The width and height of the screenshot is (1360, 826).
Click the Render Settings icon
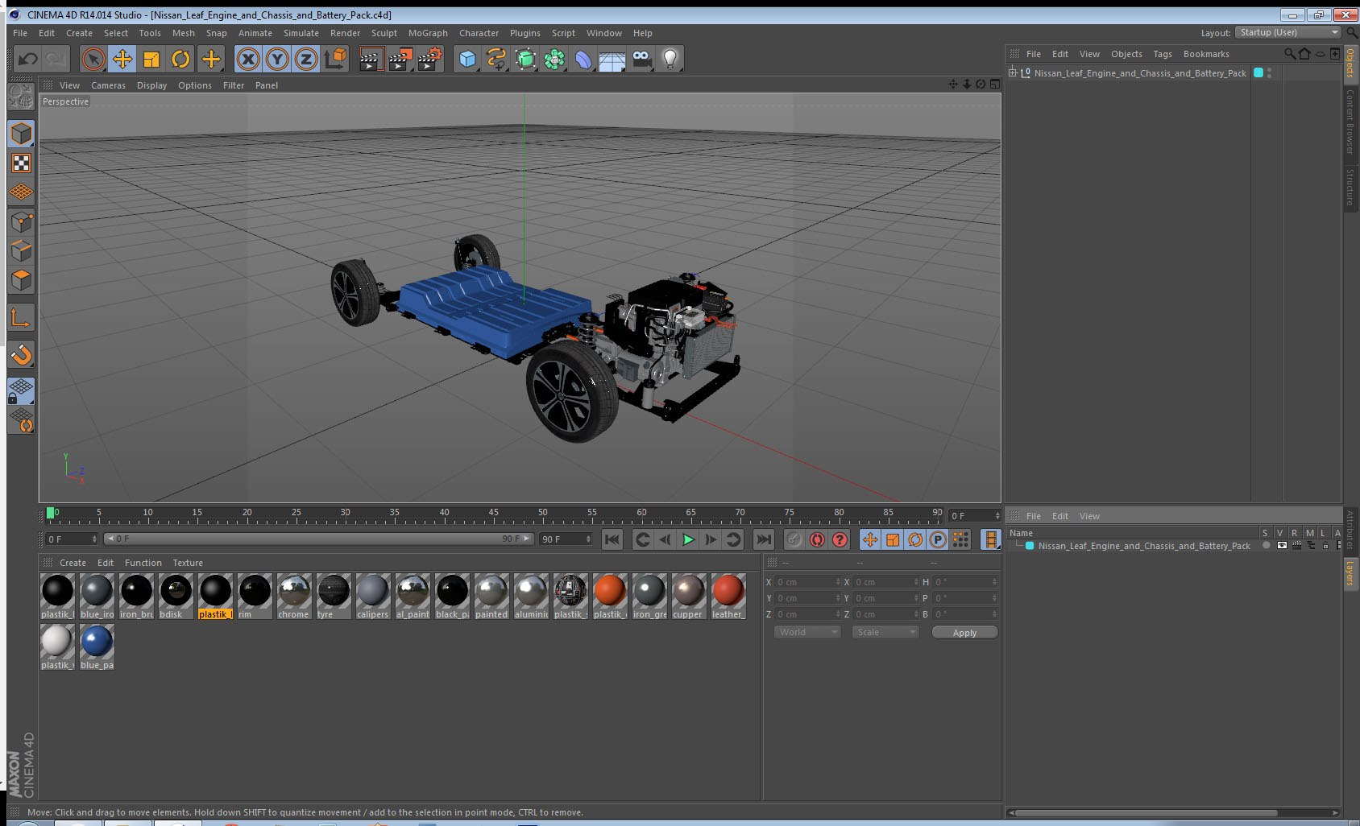click(429, 59)
